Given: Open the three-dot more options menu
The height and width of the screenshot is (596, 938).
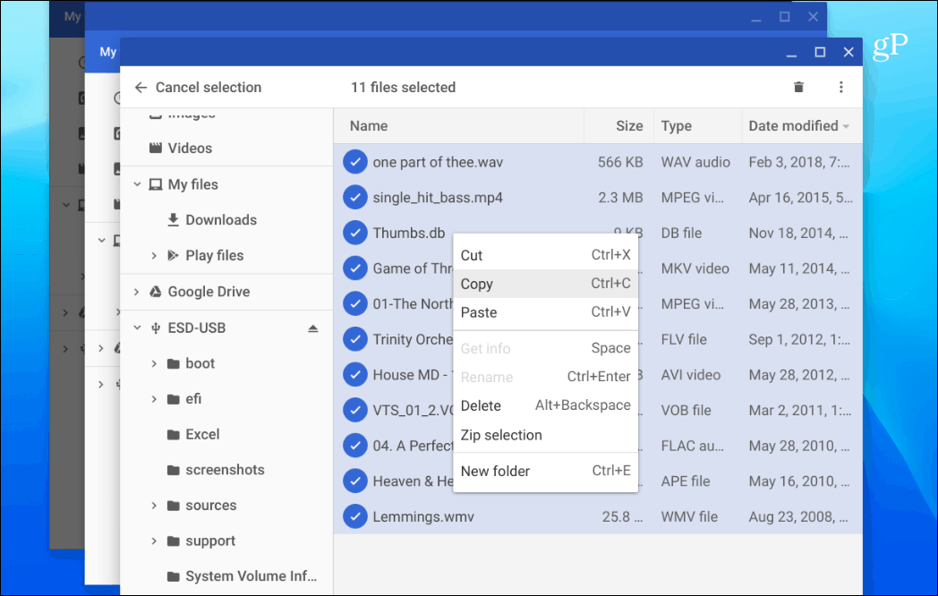Looking at the screenshot, I should 840,88.
